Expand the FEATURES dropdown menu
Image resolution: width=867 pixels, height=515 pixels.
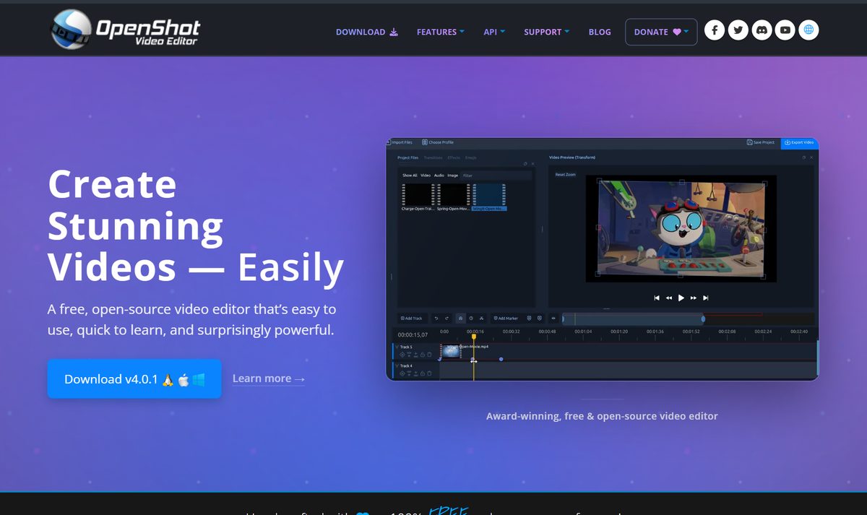point(441,32)
